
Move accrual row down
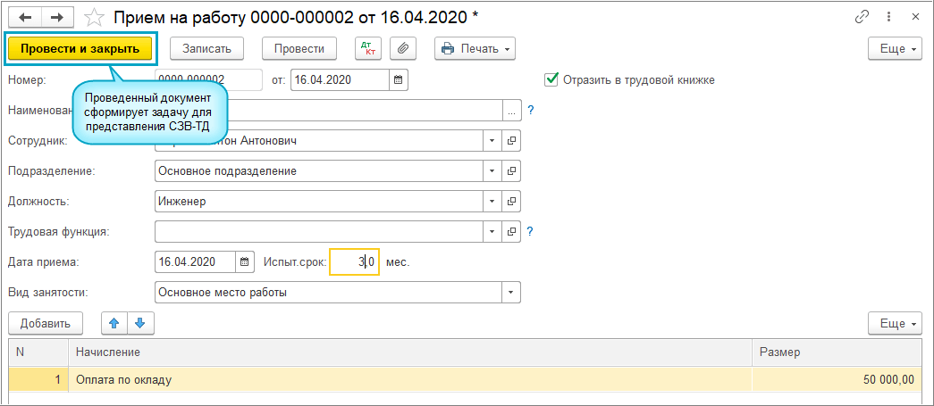(140, 323)
